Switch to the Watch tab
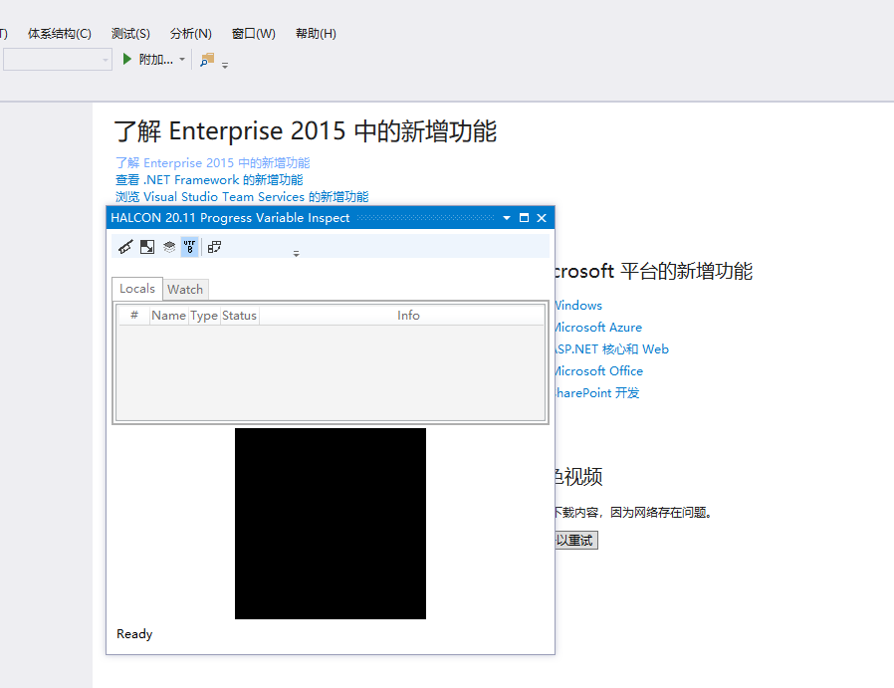The image size is (894, 688). pos(185,289)
